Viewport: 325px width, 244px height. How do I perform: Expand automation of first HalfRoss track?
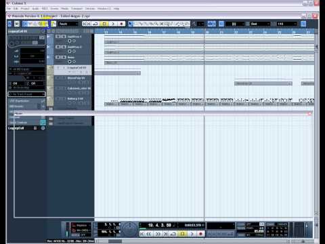point(48,37)
